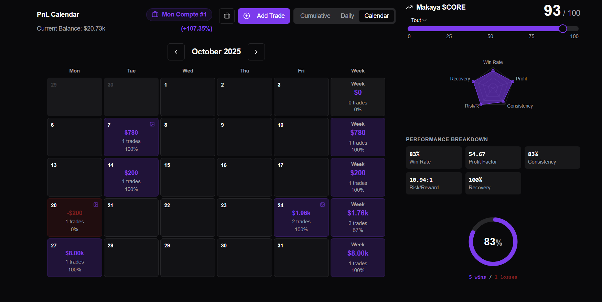Click the briefcase icon button beside Add Trade
The image size is (602, 302).
[227, 16]
